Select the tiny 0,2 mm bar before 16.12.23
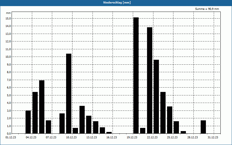 [109, 133]
